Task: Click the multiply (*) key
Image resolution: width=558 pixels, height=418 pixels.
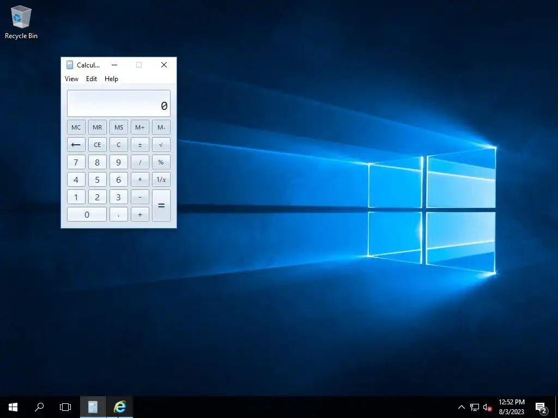Action: click(x=140, y=180)
